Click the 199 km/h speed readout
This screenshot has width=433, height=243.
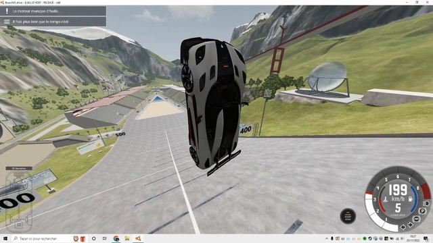(398, 190)
